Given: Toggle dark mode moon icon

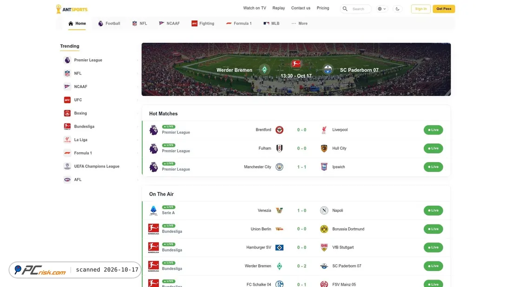Looking at the screenshot, I should pos(397,9).
